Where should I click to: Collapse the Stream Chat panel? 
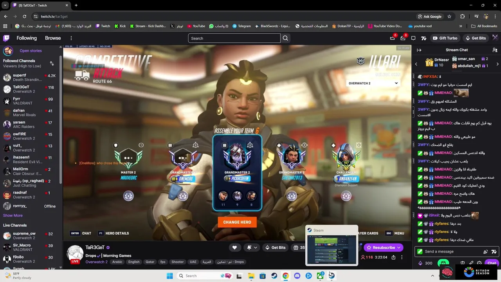pos(419,50)
